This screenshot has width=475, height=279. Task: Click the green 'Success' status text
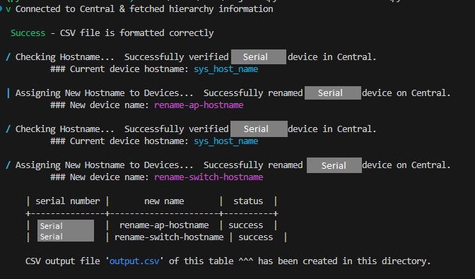click(28, 33)
